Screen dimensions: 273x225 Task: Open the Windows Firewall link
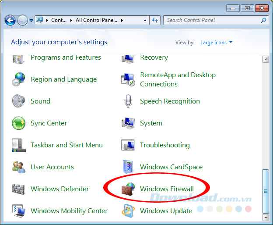pyautogui.click(x=167, y=189)
